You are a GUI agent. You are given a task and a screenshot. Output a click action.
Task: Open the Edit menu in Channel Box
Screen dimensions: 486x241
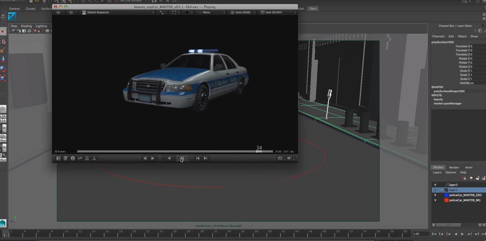click(x=451, y=36)
